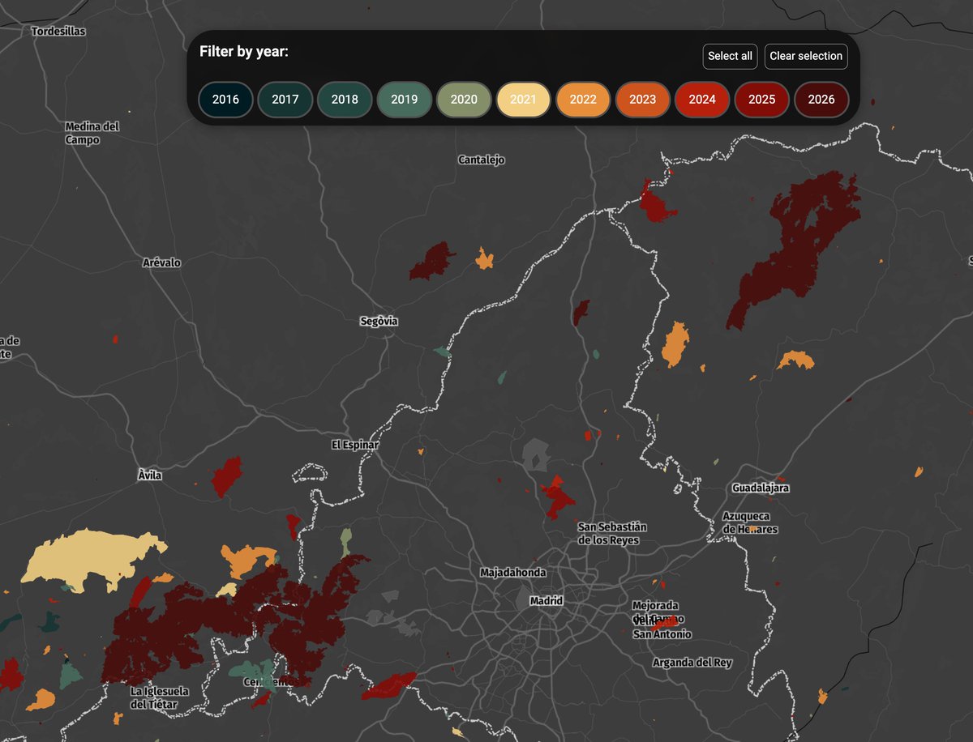
Task: Toggle the 2025 year filter
Action: coord(762,100)
